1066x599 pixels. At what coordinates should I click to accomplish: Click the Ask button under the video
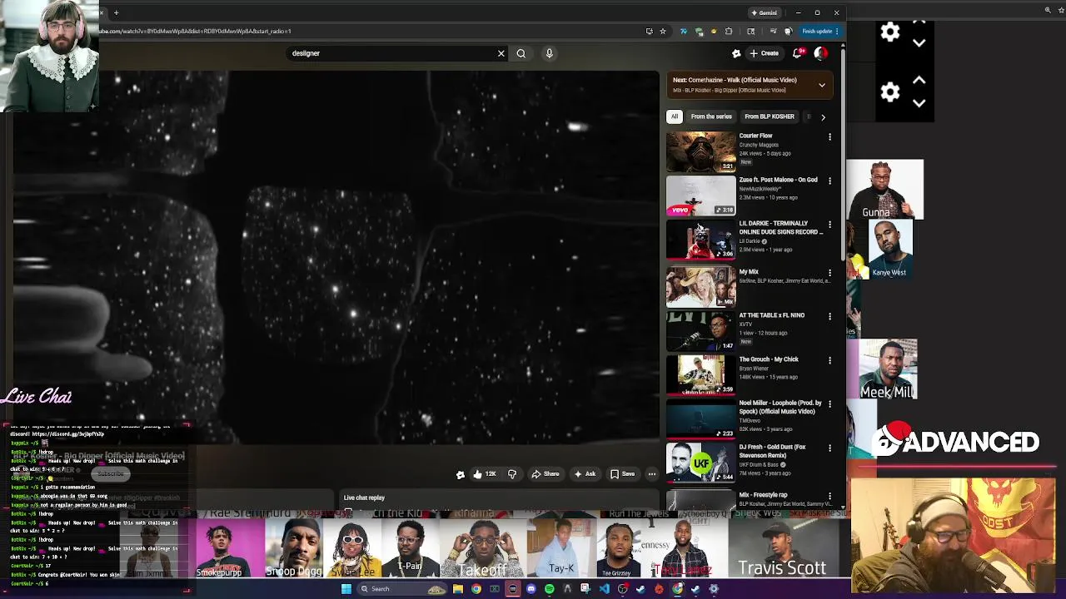[585, 474]
